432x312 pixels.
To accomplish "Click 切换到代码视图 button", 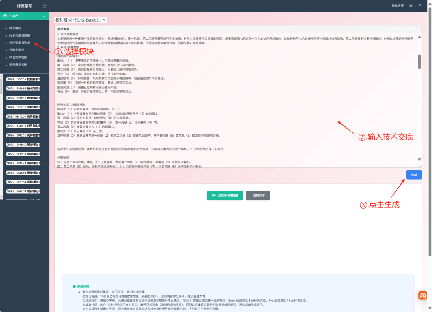I will point(225,196).
